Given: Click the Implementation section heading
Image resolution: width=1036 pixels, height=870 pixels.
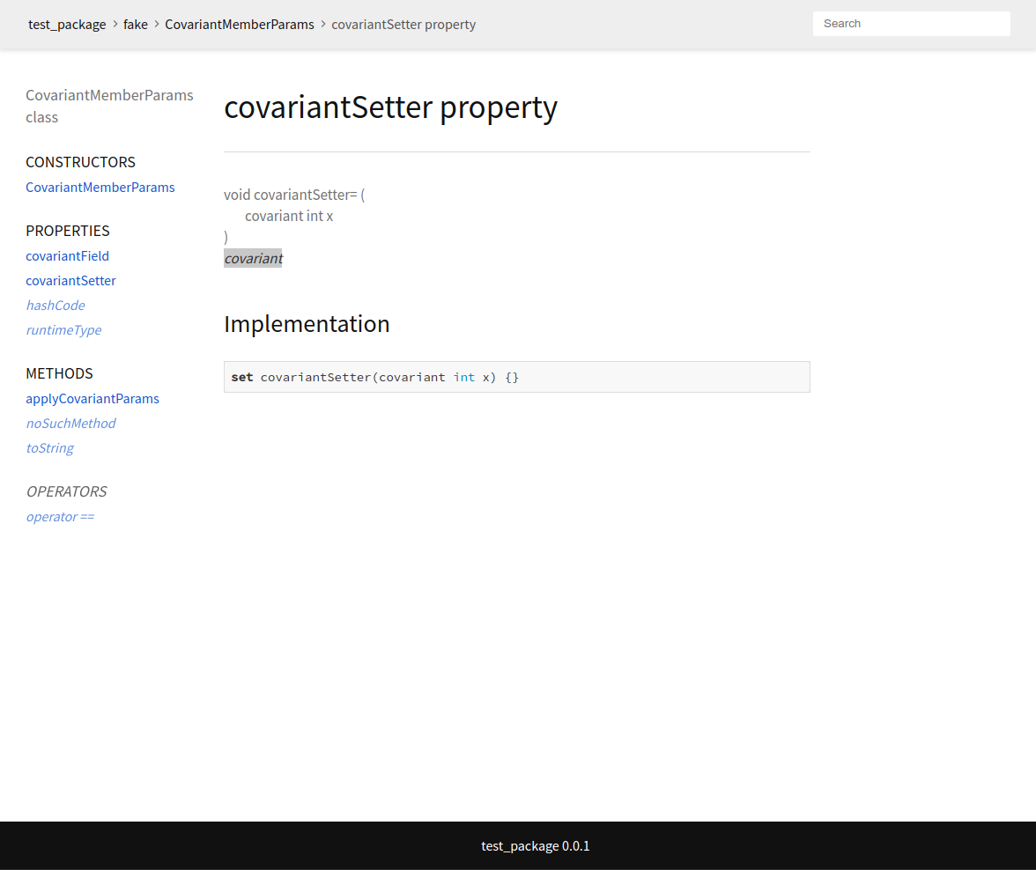Looking at the screenshot, I should tap(307, 324).
